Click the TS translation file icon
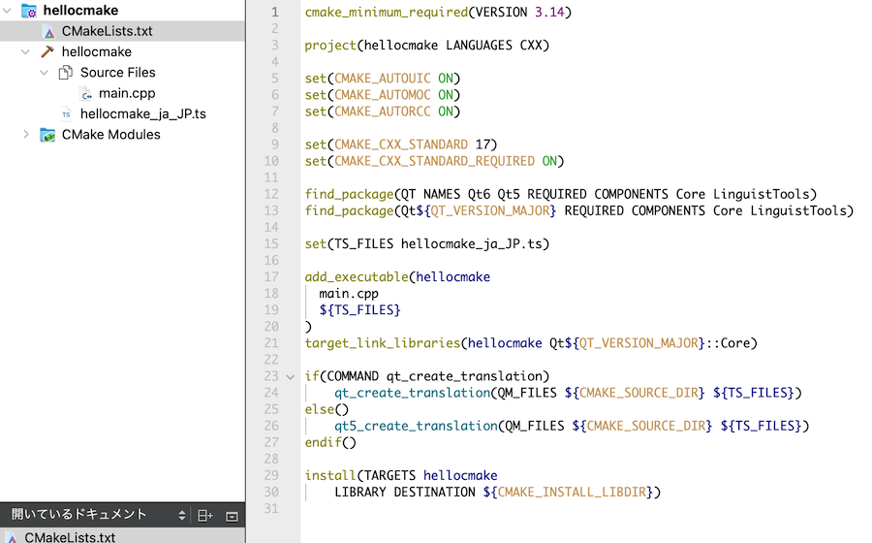The width and height of the screenshot is (872, 543). pyautogui.click(x=66, y=114)
